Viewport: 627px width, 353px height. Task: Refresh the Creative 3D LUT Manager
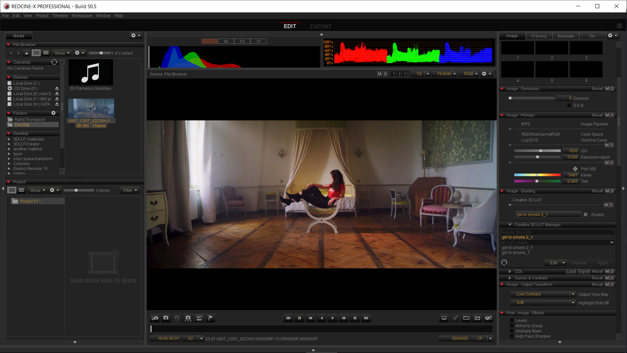click(504, 263)
